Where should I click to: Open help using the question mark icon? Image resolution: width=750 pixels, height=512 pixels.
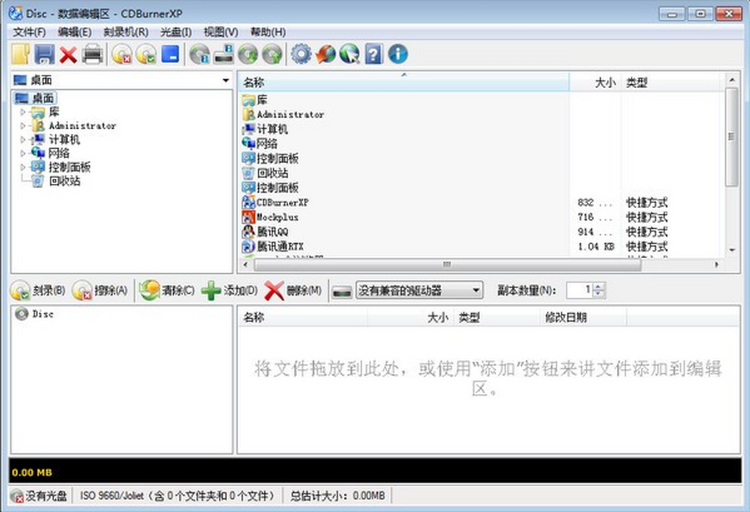point(373,54)
